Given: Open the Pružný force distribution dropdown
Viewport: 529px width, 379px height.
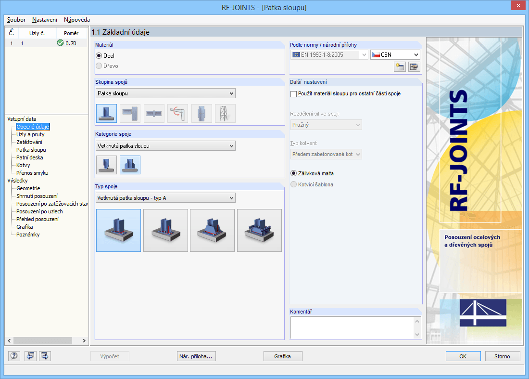Looking at the screenshot, I should [326, 125].
